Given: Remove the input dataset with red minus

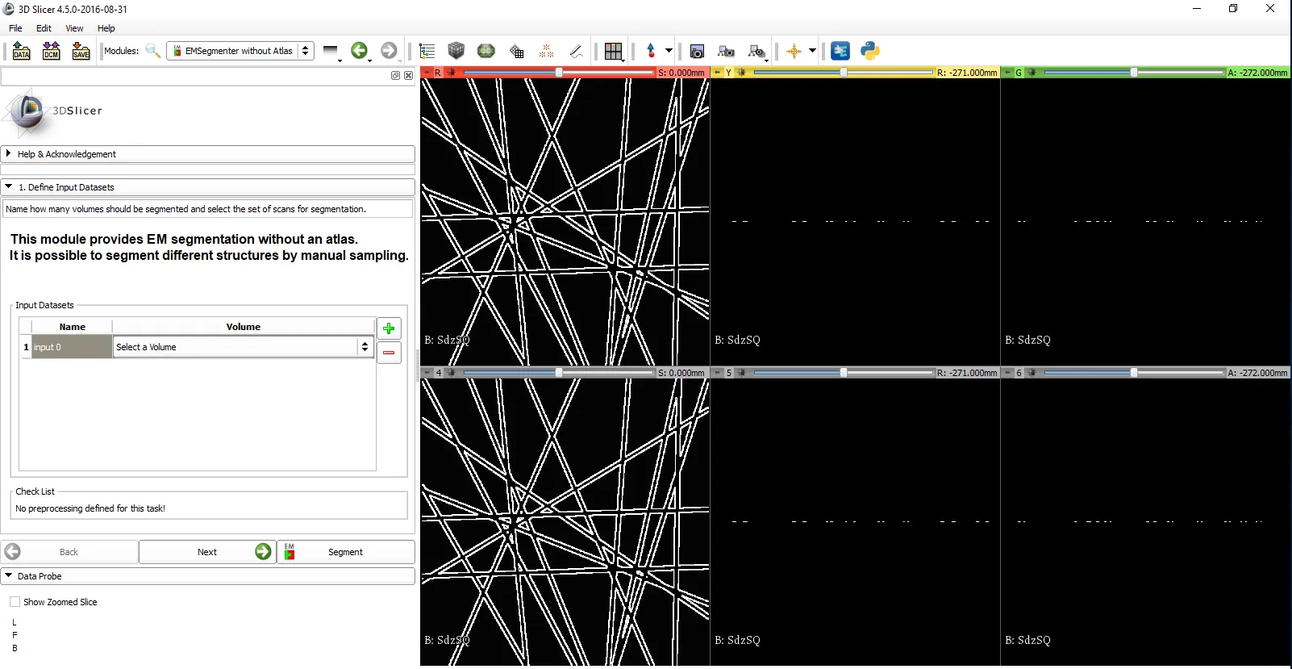Looking at the screenshot, I should coord(389,353).
